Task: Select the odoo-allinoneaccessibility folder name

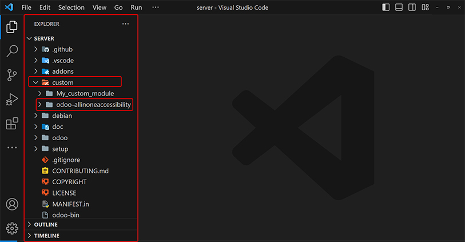Action: point(93,105)
